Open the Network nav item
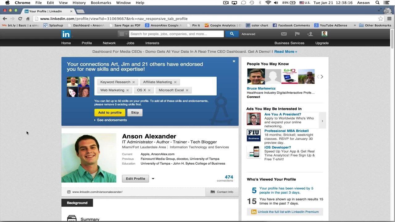The height and width of the screenshot is (222, 395). pyautogui.click(x=109, y=43)
